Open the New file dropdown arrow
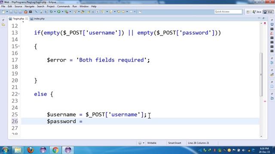The height and width of the screenshot is (154, 275). click(x=7, y=12)
